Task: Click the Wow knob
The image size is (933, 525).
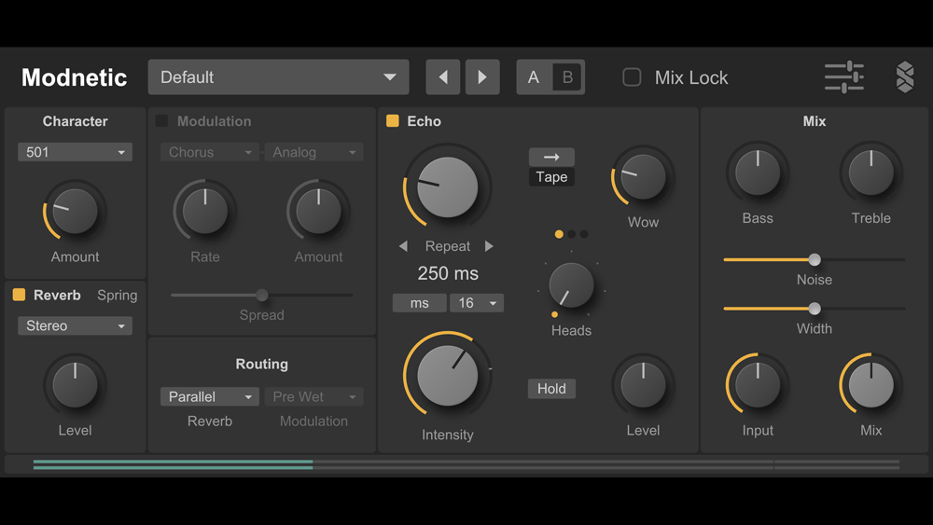Action: click(643, 177)
